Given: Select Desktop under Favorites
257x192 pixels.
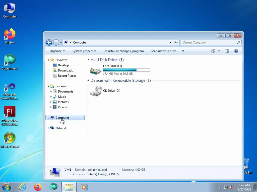Looking at the screenshot, I should coord(63,65).
